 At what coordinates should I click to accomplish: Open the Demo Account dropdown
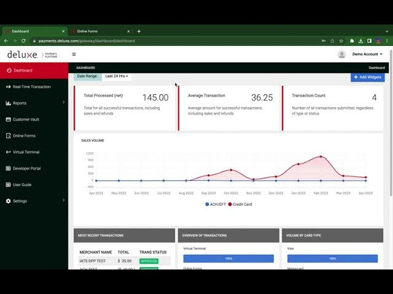tap(367, 54)
